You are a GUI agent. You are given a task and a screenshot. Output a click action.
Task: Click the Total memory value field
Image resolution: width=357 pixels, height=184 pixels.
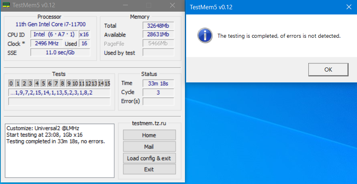point(158,26)
